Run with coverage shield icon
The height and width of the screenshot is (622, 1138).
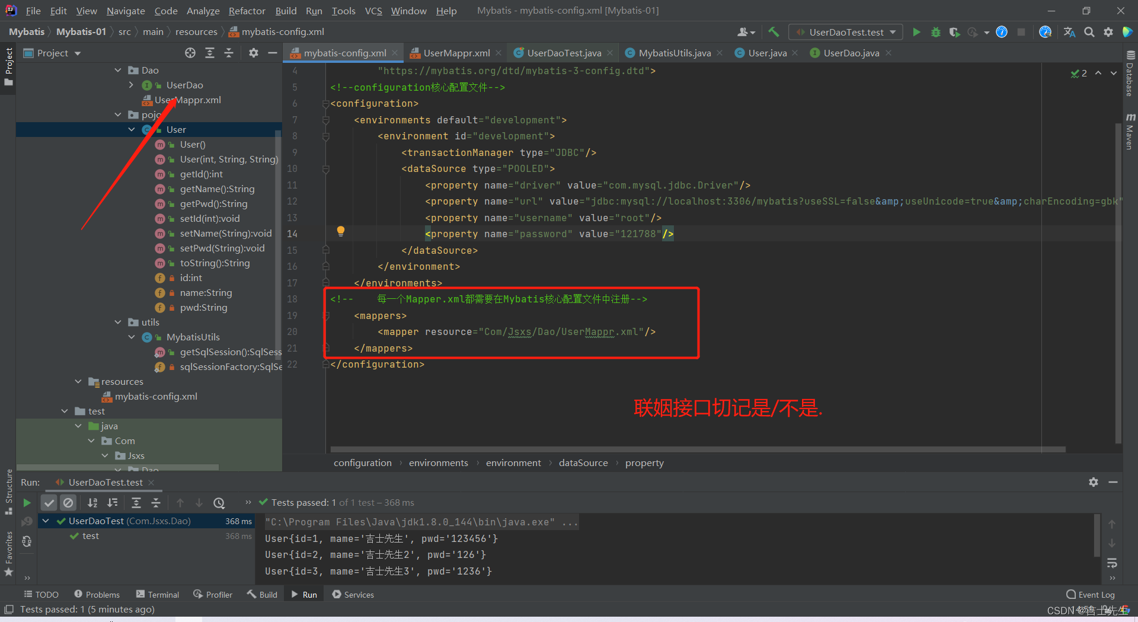(954, 32)
